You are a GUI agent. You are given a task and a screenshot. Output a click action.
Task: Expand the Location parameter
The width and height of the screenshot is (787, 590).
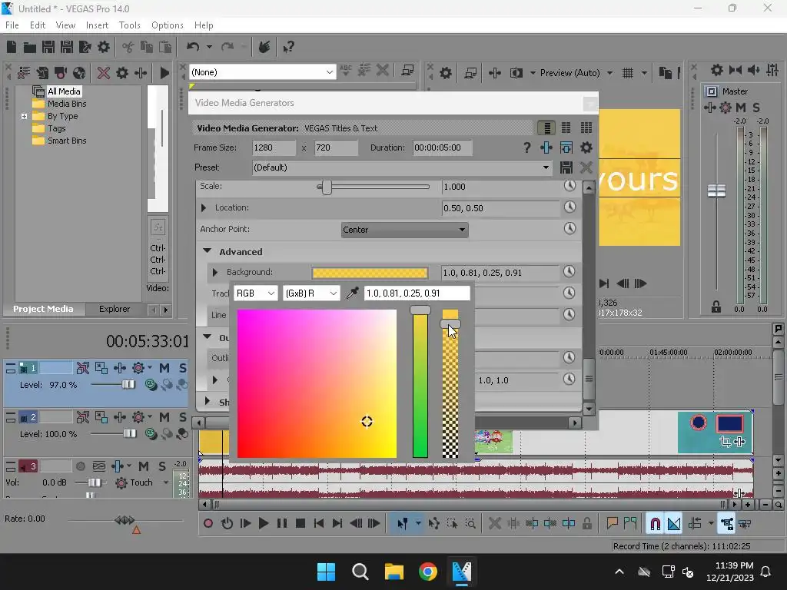(x=203, y=207)
